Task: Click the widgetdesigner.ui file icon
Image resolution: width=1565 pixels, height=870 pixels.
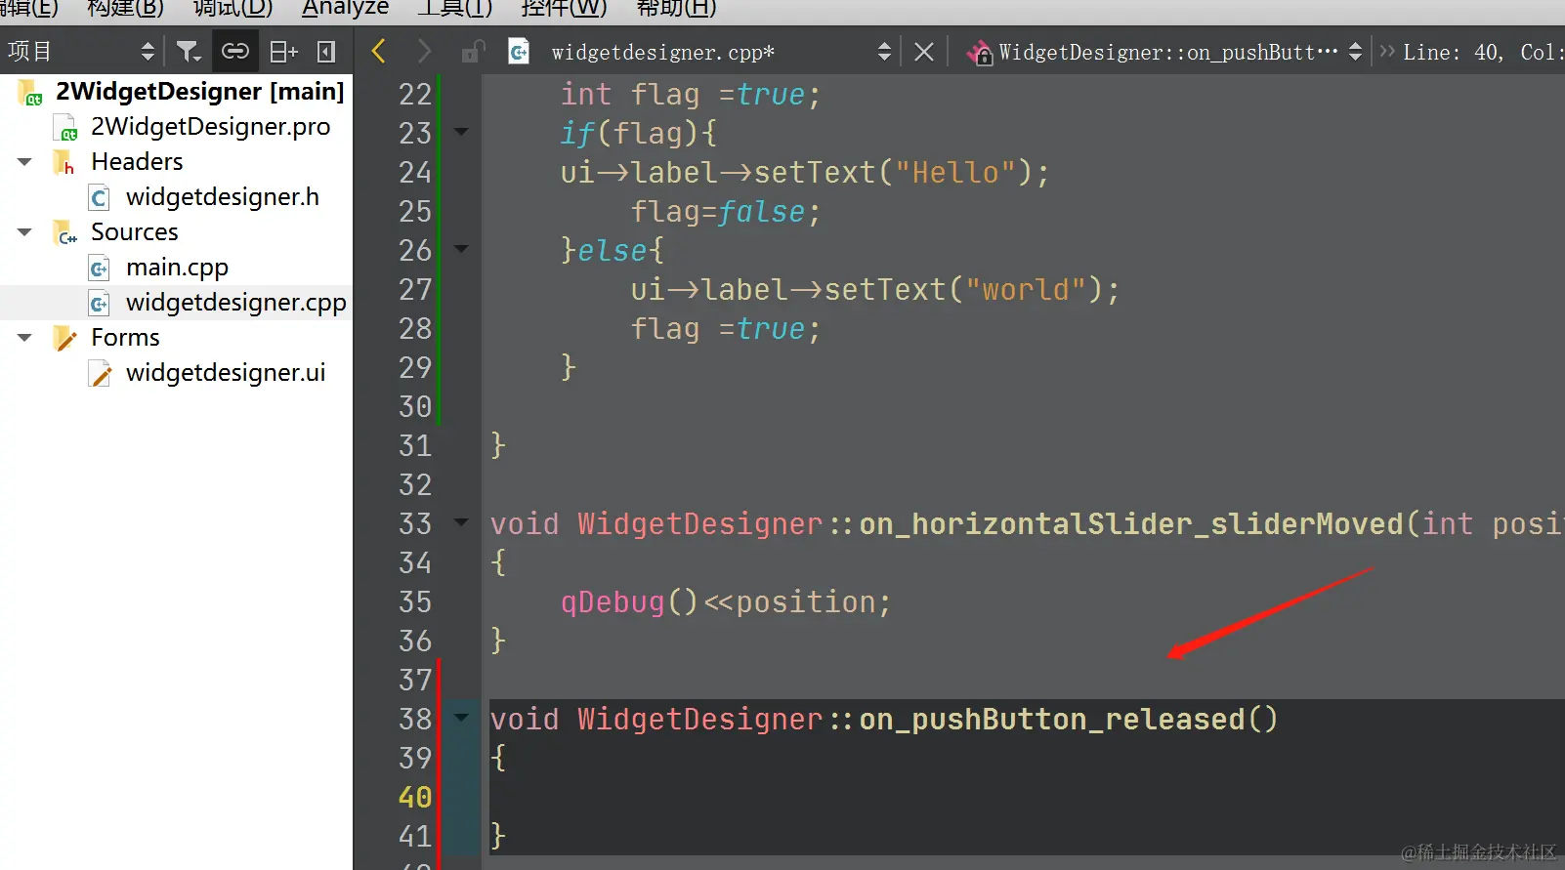Action: click(100, 374)
